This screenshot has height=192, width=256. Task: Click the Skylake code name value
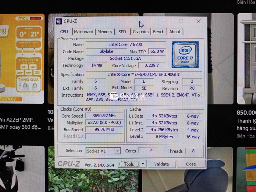click(106, 51)
